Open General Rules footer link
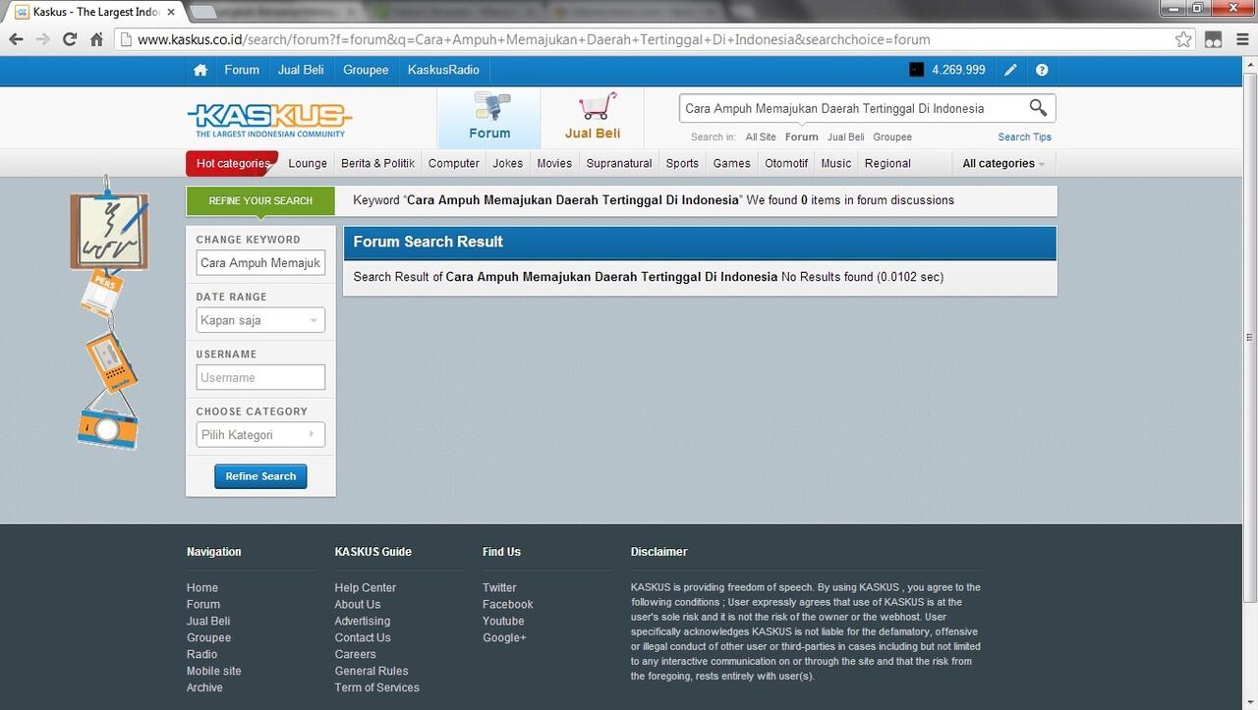The height and width of the screenshot is (710, 1258). 372,671
